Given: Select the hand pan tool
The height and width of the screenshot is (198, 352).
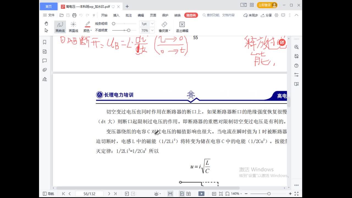Looking at the screenshot, I should click(46, 24).
